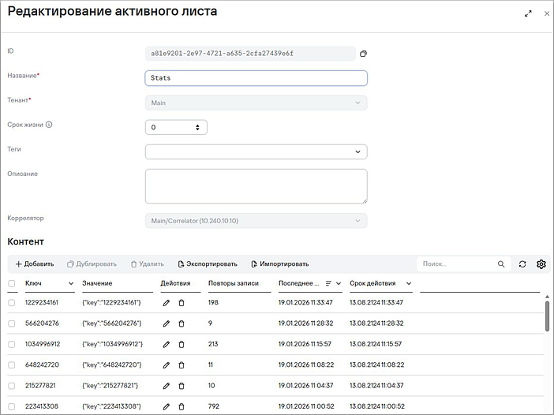Click the repeat count 792
The image size is (554, 415).
[214, 406]
